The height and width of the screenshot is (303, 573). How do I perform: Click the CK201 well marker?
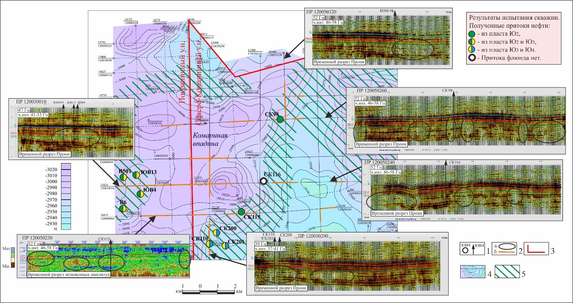click(225, 246)
